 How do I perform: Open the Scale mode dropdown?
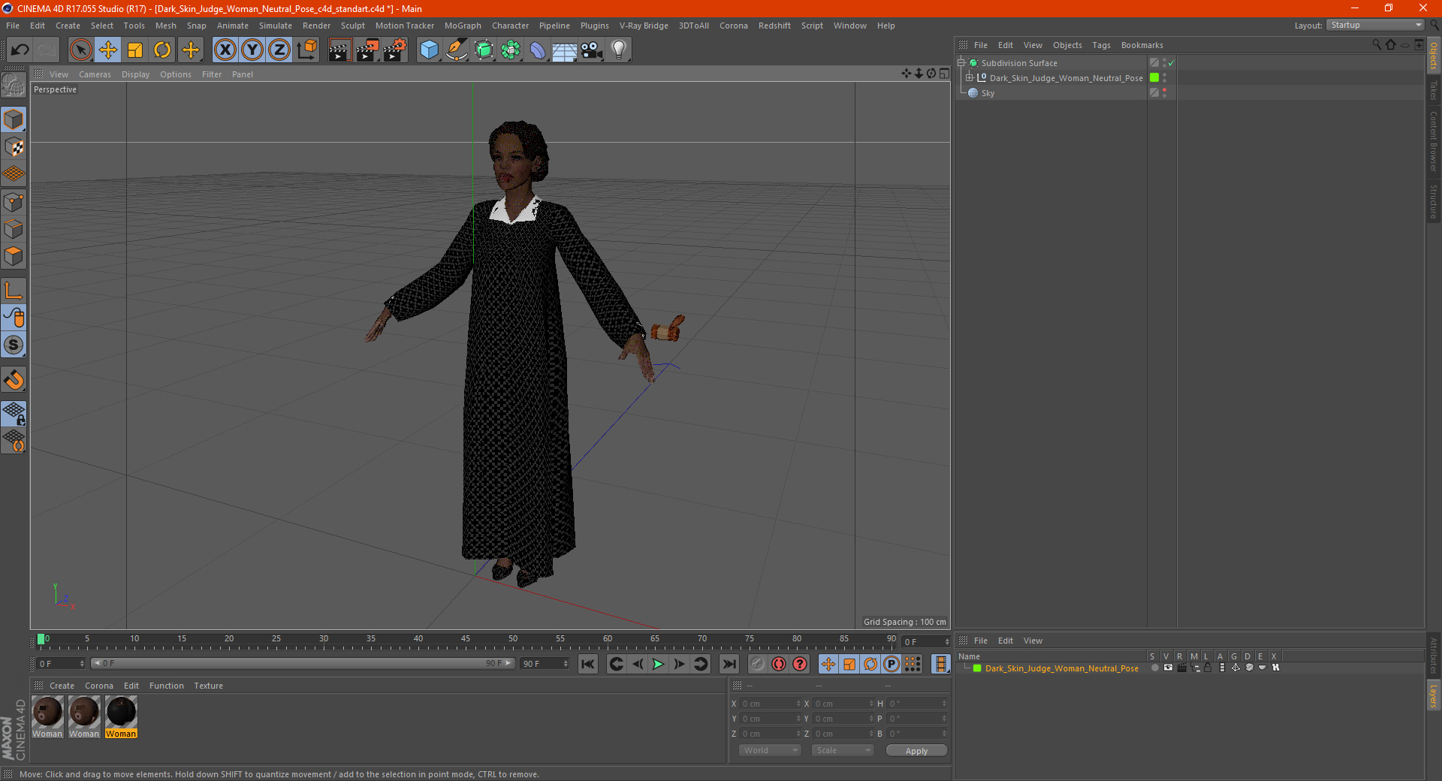(843, 750)
